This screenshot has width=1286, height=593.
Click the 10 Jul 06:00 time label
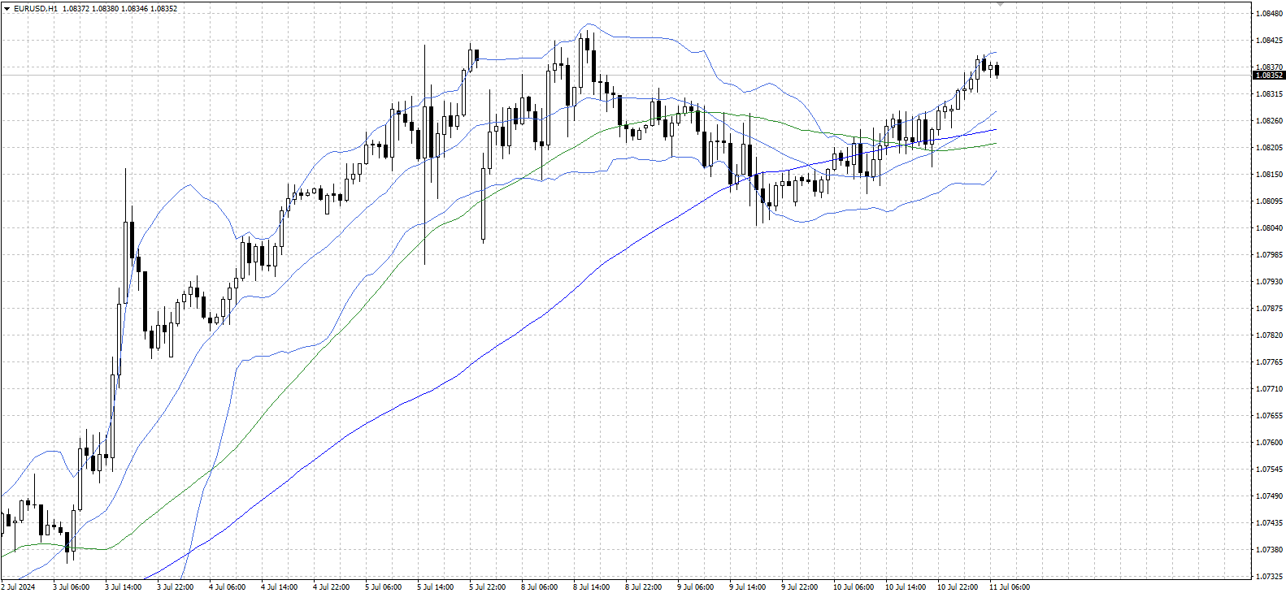click(x=854, y=587)
